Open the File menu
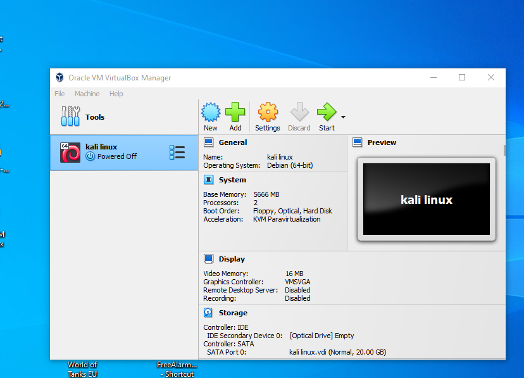 (59, 94)
